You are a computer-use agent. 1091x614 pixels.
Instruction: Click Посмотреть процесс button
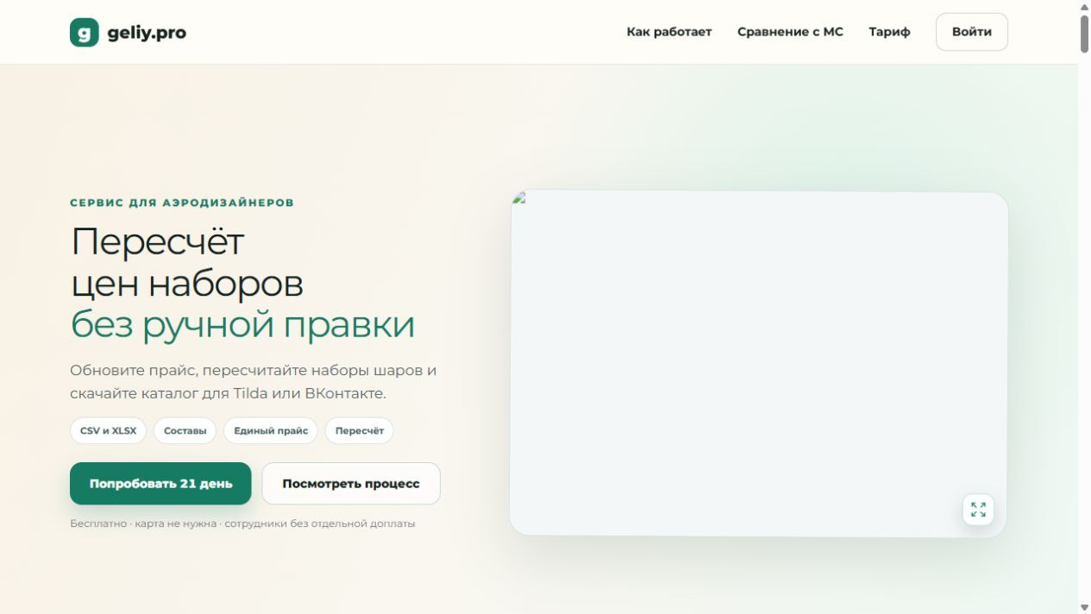coord(351,484)
